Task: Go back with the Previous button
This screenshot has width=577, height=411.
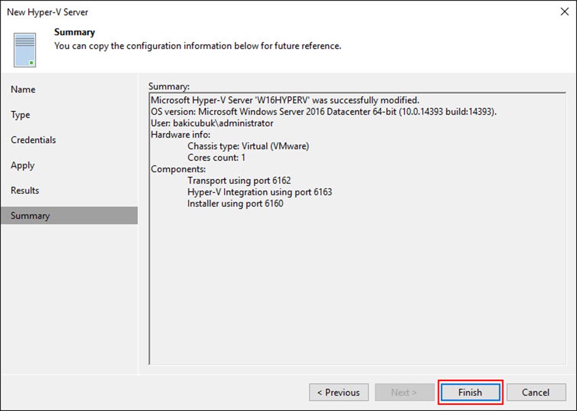Action: coord(338,392)
